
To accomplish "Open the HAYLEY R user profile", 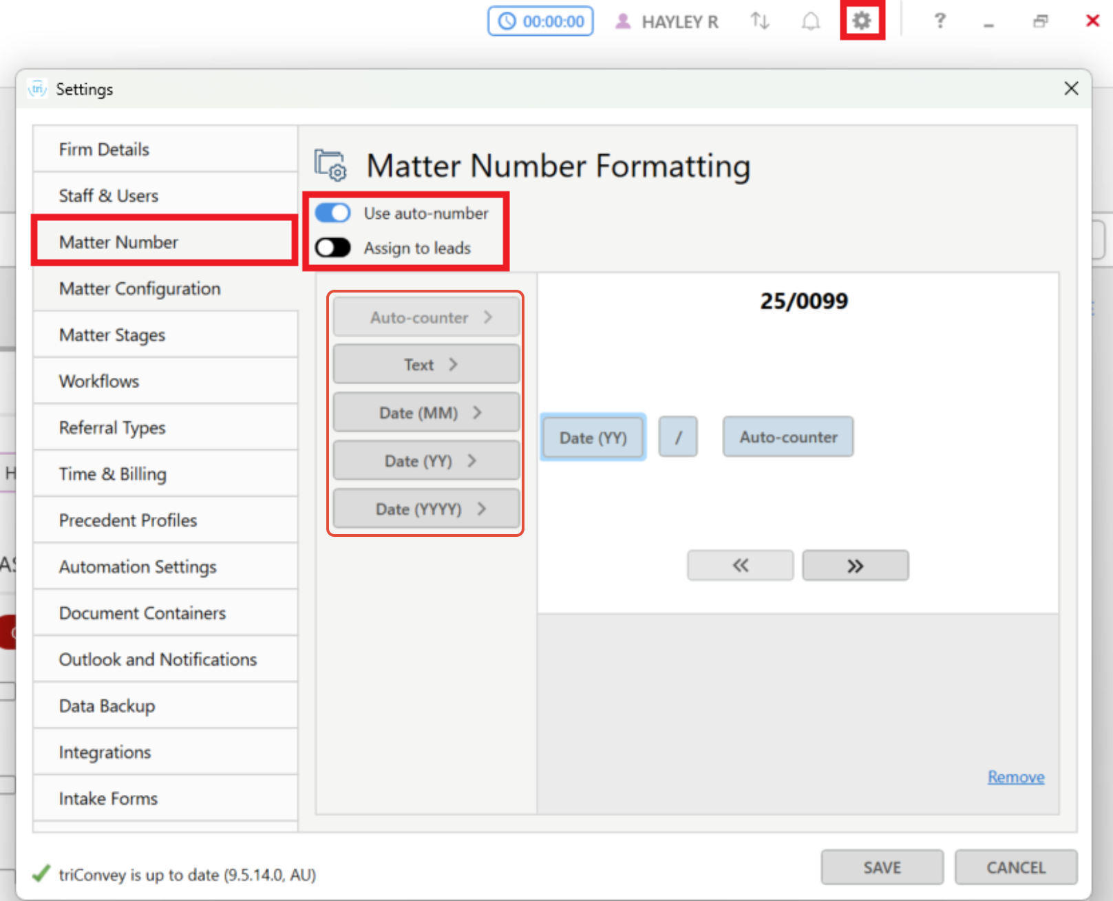I will tap(666, 22).
